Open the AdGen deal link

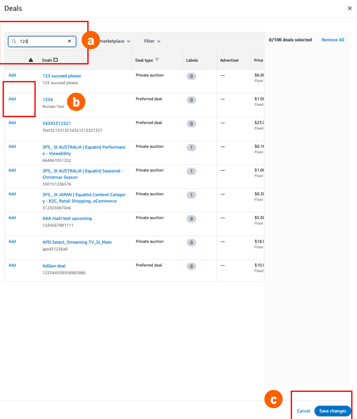pos(54,266)
